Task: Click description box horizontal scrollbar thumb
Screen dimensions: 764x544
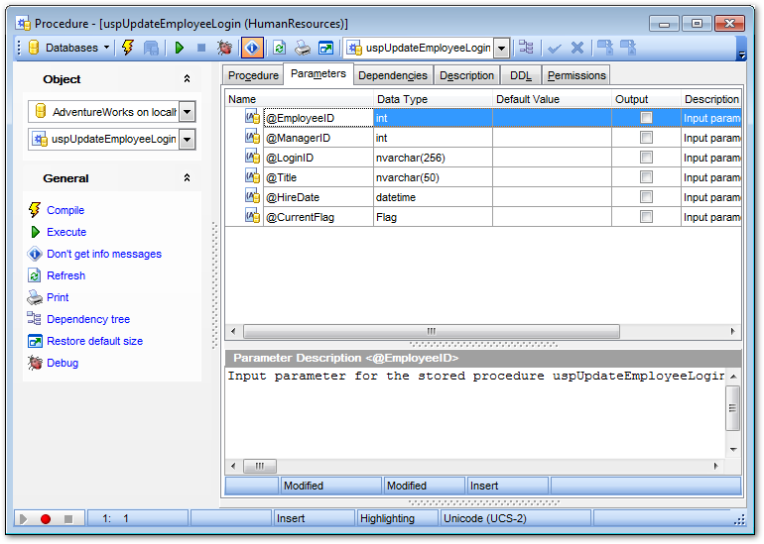Action: [x=260, y=466]
